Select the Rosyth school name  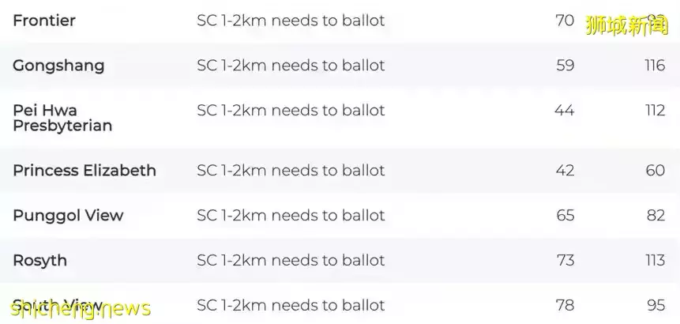(39, 261)
